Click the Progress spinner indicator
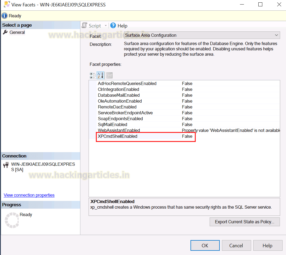The image size is (286, 255). (12, 220)
